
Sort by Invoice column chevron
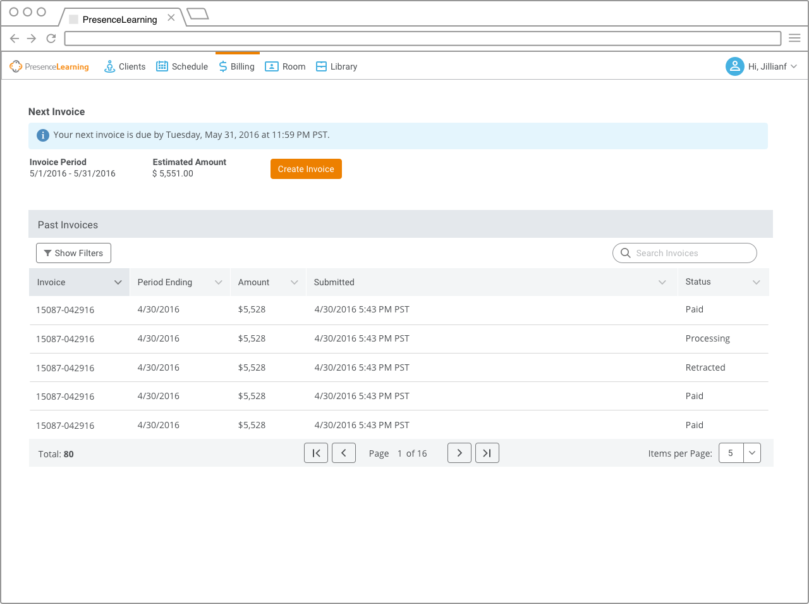tap(118, 283)
